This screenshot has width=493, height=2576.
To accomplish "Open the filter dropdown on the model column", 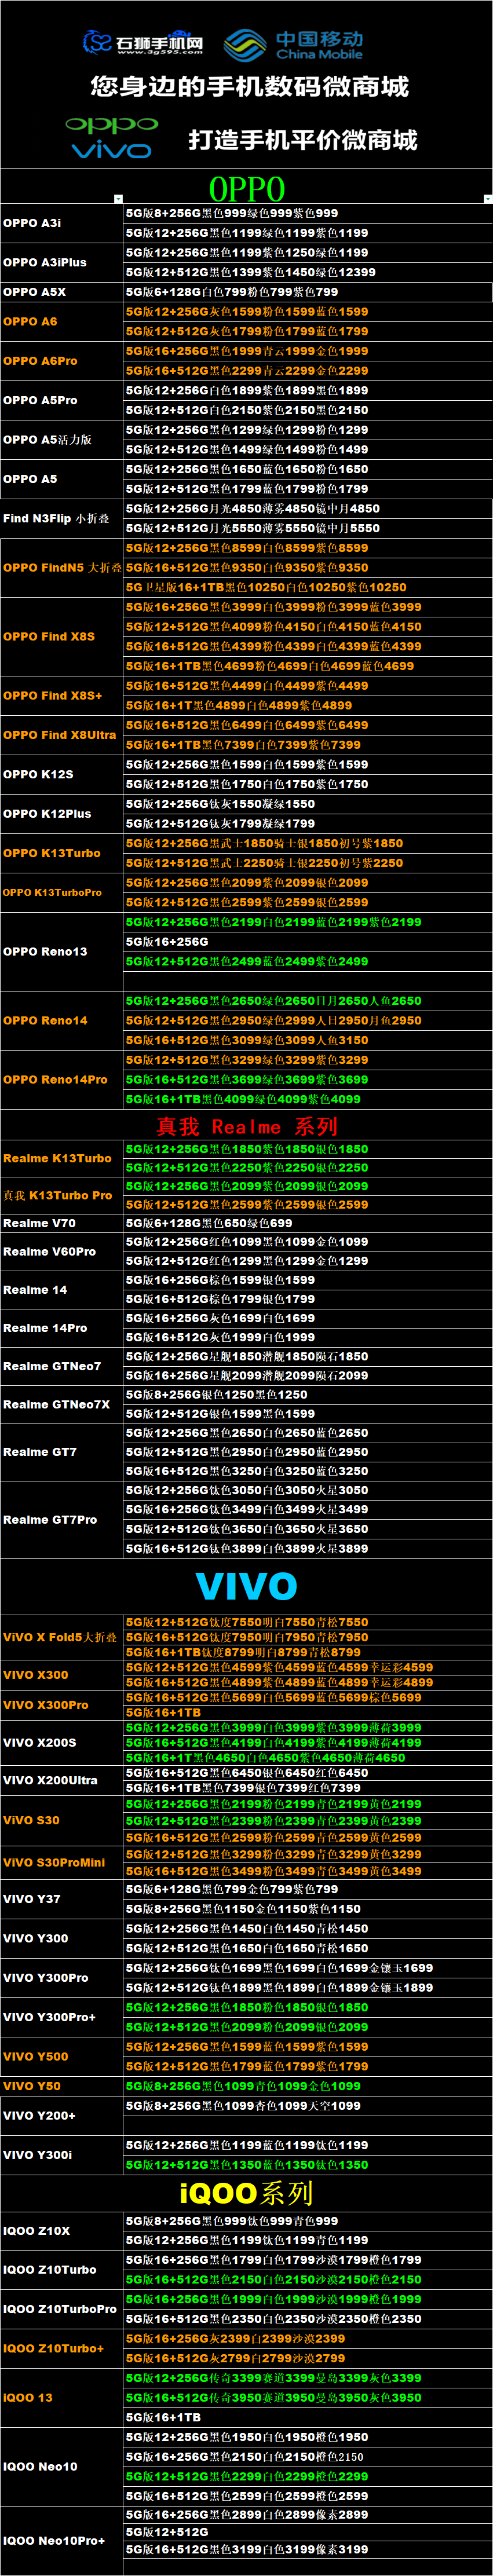I will 118,199.
